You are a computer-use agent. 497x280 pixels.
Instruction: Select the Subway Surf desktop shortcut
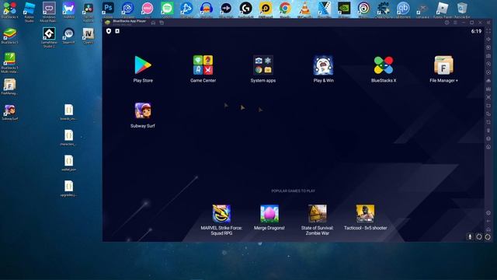(10, 112)
